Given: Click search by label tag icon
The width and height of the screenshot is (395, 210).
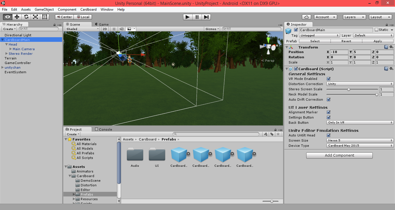Looking at the screenshot, I should click(x=272, y=134).
